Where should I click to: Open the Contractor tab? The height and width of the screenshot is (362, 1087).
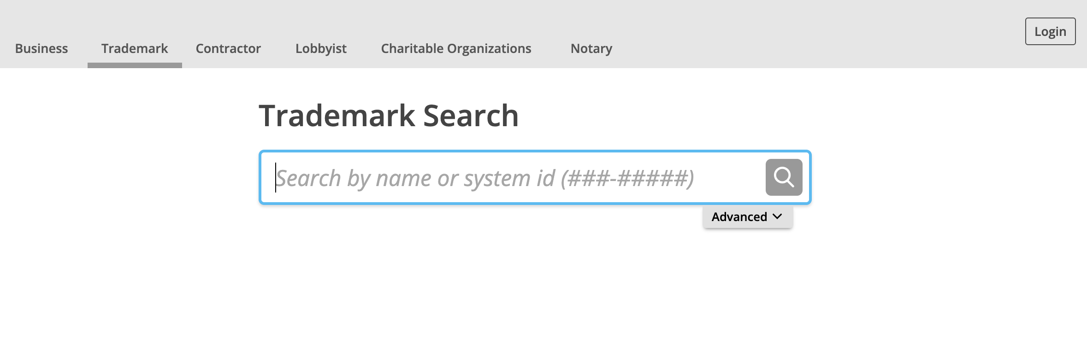coord(228,48)
